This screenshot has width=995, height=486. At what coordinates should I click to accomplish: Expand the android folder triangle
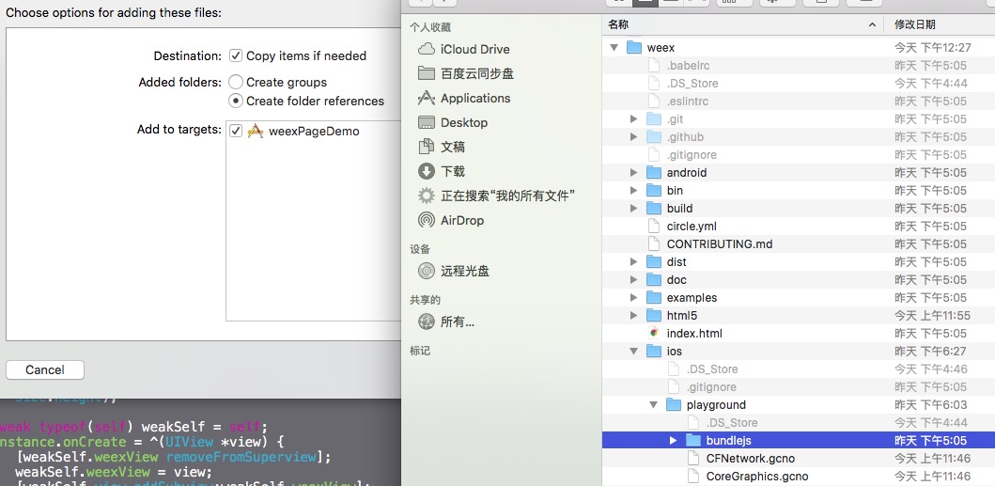(633, 173)
